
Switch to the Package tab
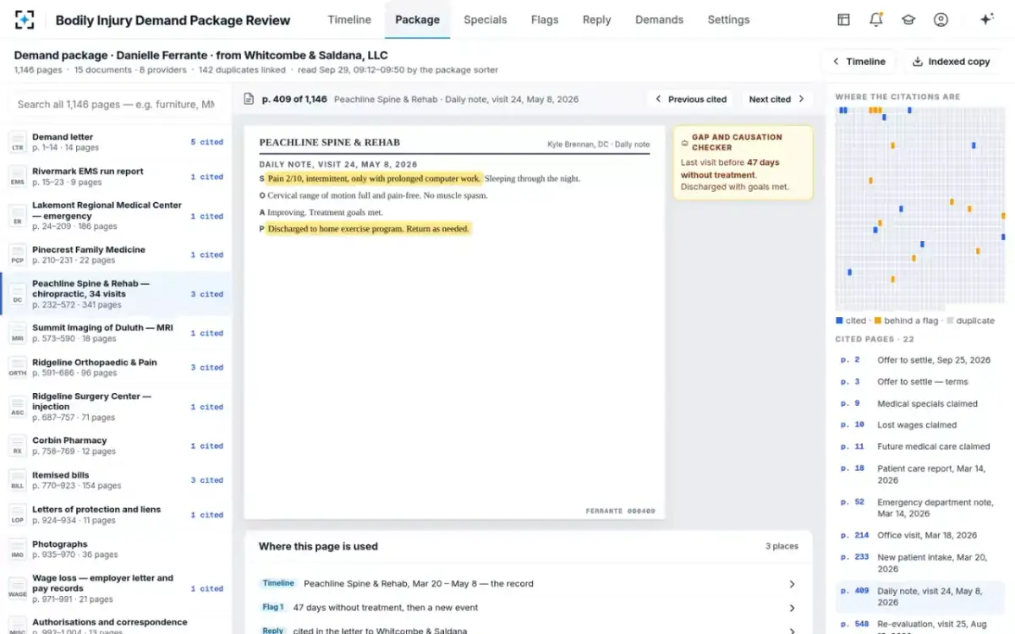417,19
